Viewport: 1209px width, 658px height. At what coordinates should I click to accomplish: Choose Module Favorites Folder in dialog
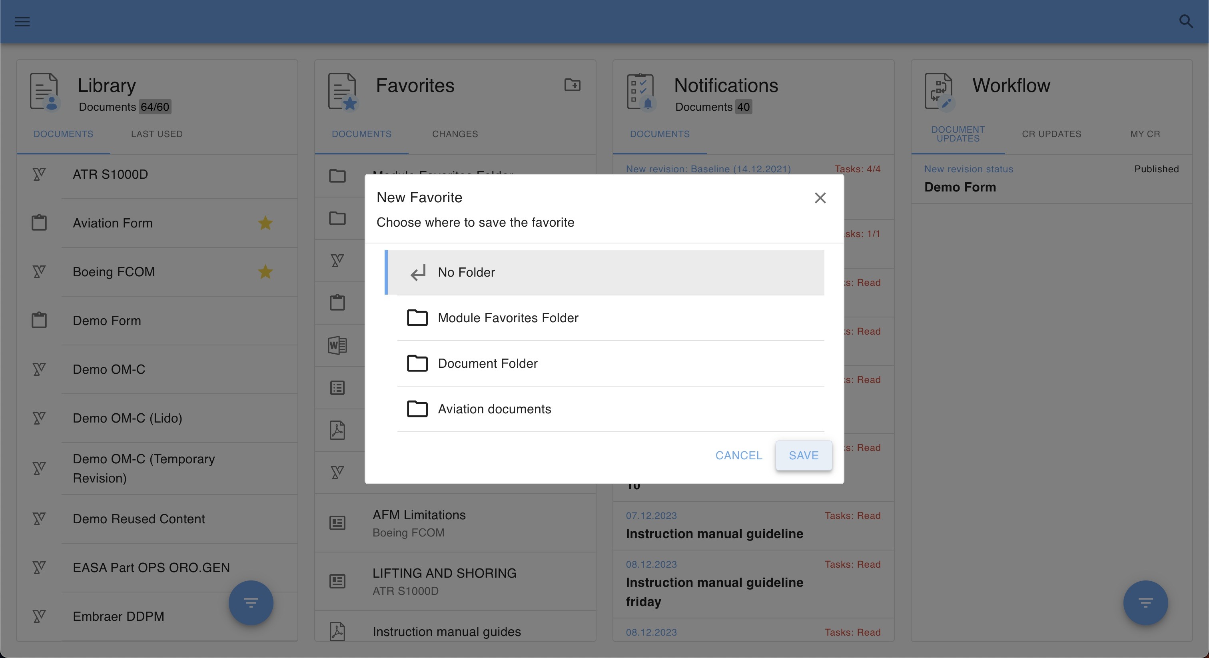tap(508, 318)
